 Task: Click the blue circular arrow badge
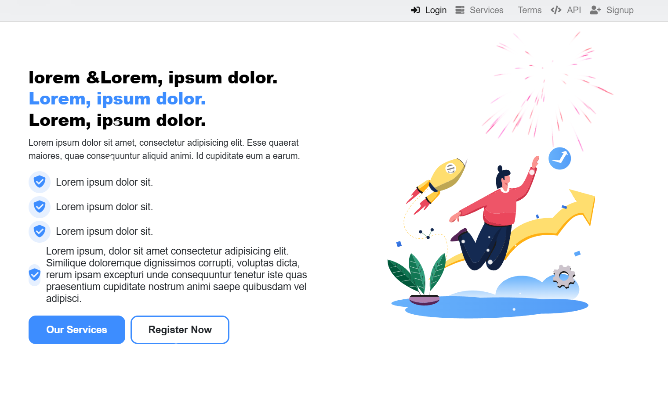pos(559,158)
